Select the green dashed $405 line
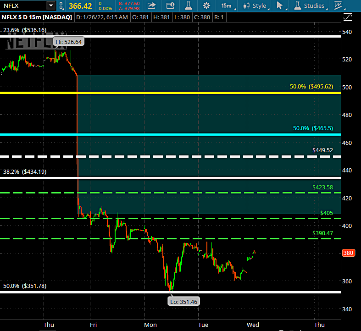Screen dimensions: 361x331 pyautogui.click(x=170, y=218)
